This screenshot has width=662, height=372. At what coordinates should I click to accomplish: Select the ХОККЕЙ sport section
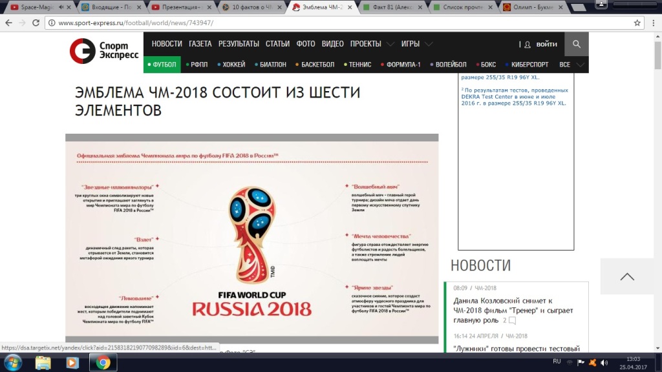click(x=231, y=65)
